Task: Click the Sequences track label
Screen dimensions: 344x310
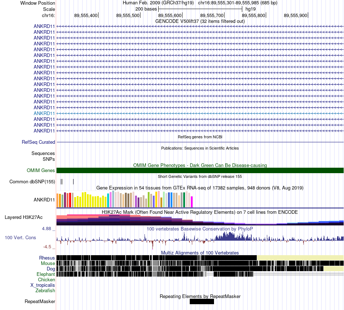Action: coord(43,153)
